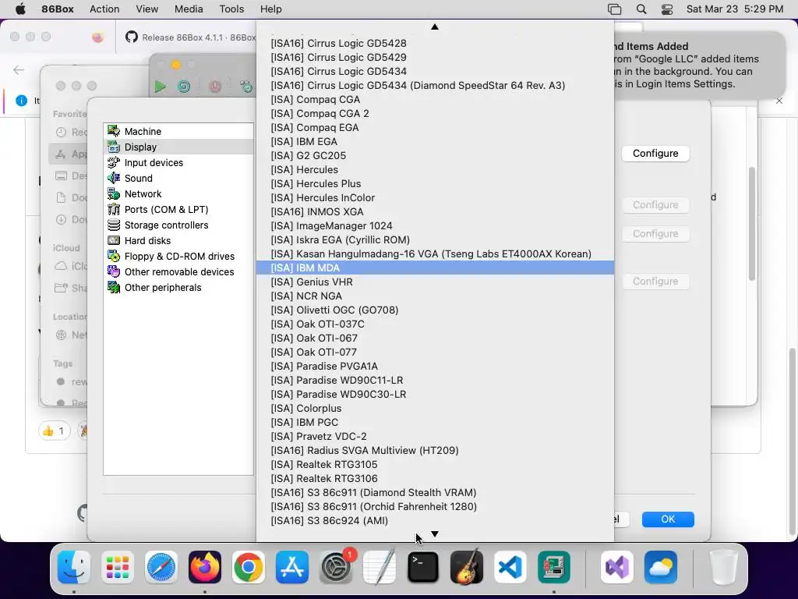Open Ports (COM & LPT) settings

point(178,209)
